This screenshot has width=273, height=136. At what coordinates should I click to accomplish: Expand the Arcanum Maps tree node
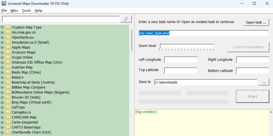pos(2,52)
